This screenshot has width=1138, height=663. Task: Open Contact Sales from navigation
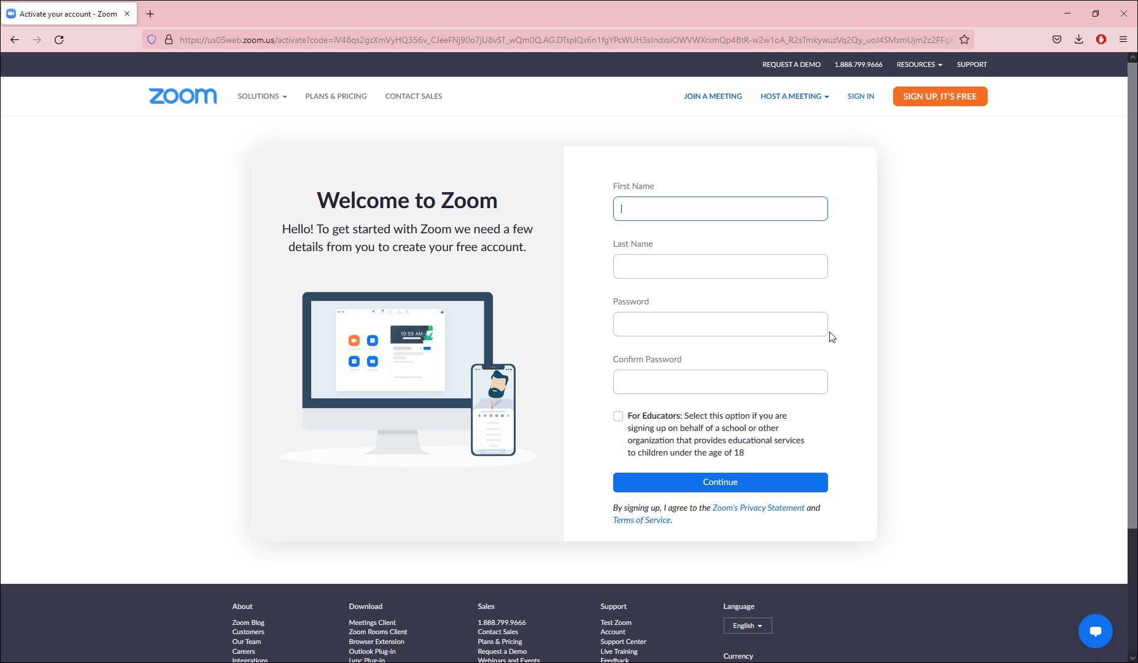(x=413, y=96)
